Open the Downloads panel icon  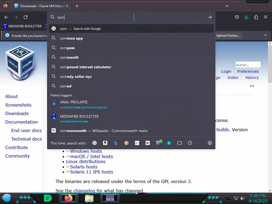[246, 17]
